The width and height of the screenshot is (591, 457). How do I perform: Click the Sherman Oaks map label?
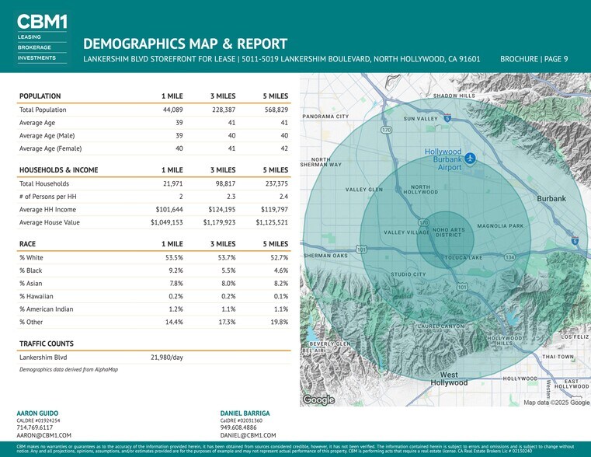tap(325, 256)
